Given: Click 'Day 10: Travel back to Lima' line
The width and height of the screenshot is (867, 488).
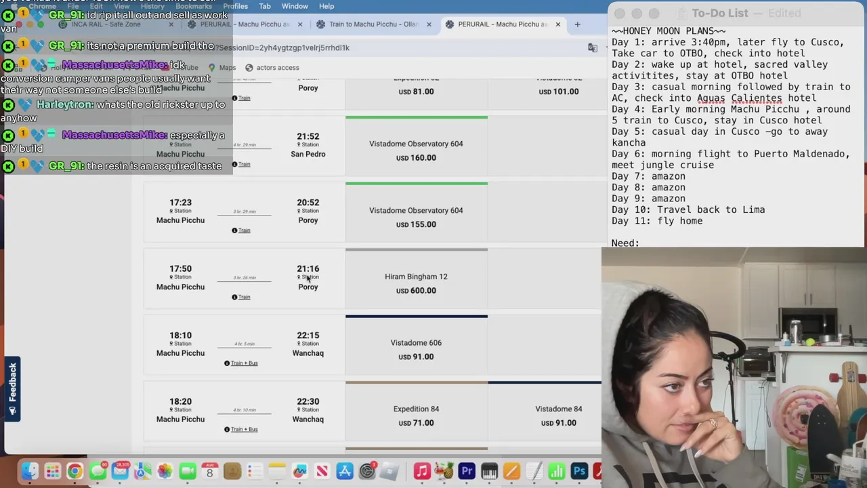Looking at the screenshot, I should click(x=688, y=210).
